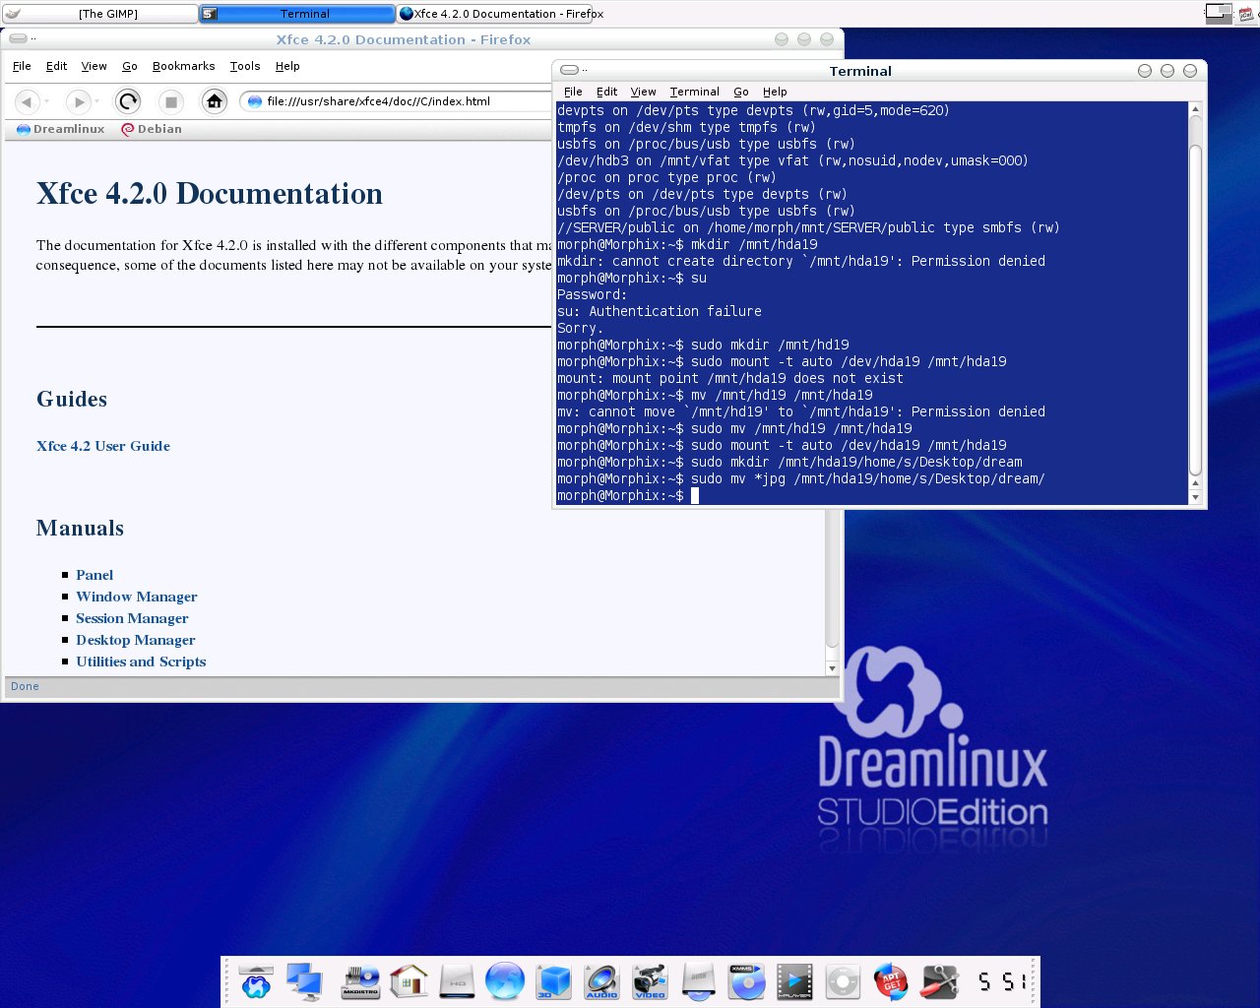Expand the Back history dropdown arrow
The height and width of the screenshot is (1008, 1260).
[46, 101]
